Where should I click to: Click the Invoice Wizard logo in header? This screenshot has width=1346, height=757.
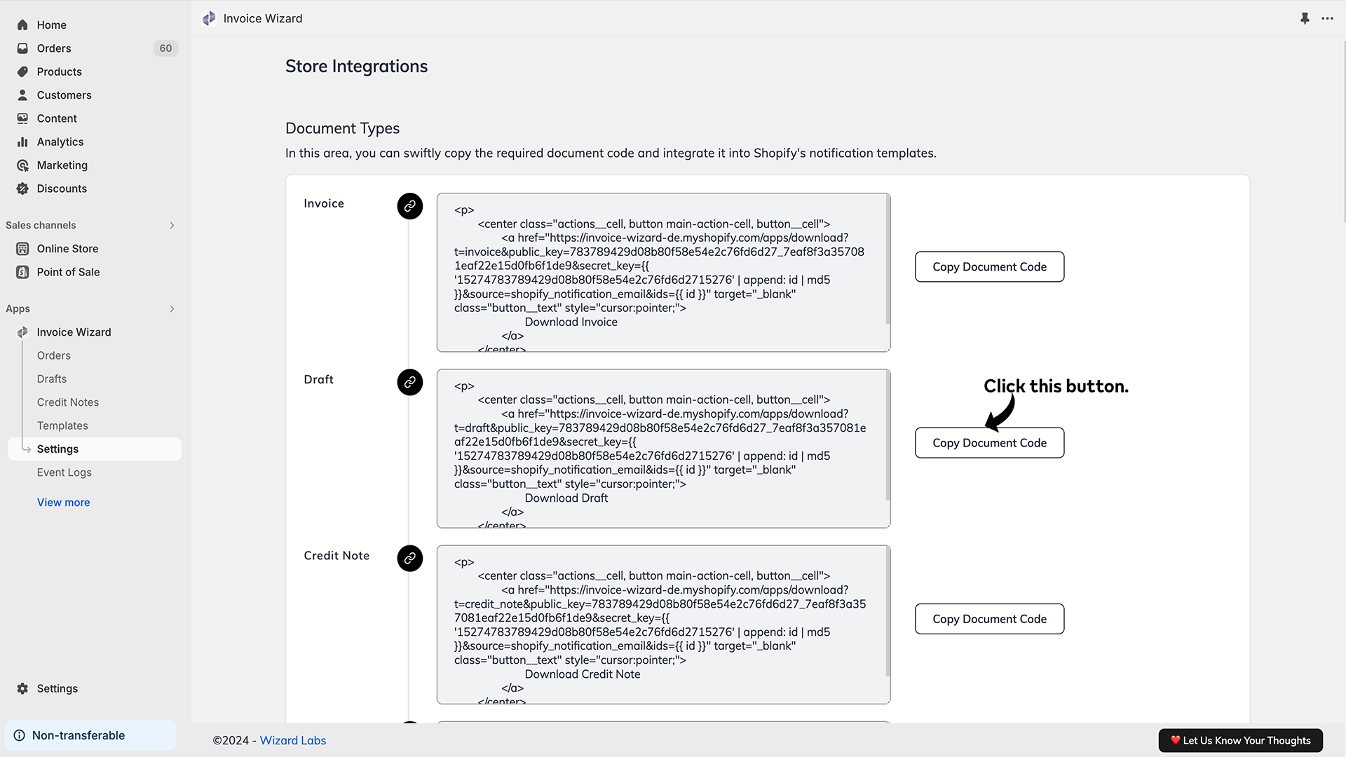pos(209,18)
